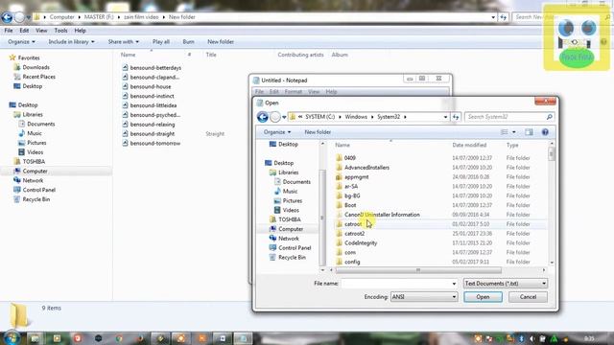Viewport: 614px width, 345px height.
Task: Open the view options arrow beside the view icon
Action: pos(514,132)
